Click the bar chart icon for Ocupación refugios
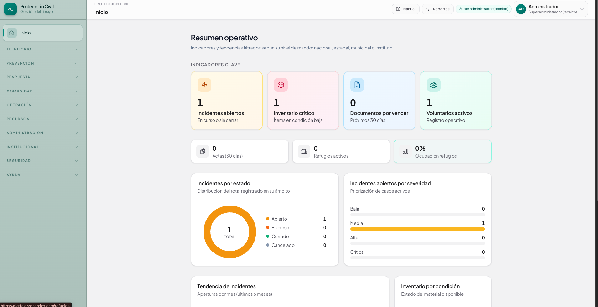Image resolution: width=598 pixels, height=307 pixels. tap(405, 151)
